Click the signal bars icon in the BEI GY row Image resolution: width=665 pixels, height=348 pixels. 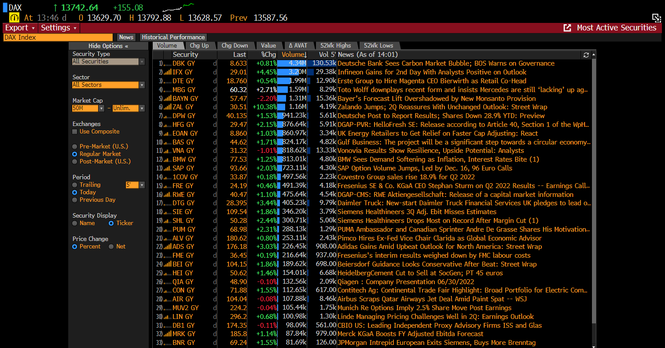(167, 264)
